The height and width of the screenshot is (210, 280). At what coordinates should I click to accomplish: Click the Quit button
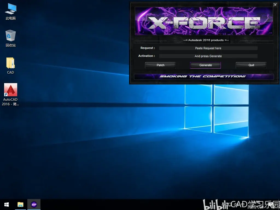tap(251, 65)
